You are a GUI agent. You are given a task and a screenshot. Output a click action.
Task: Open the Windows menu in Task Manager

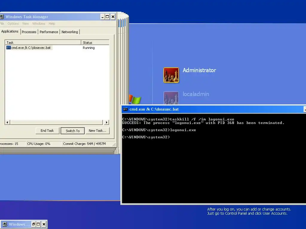point(39,24)
